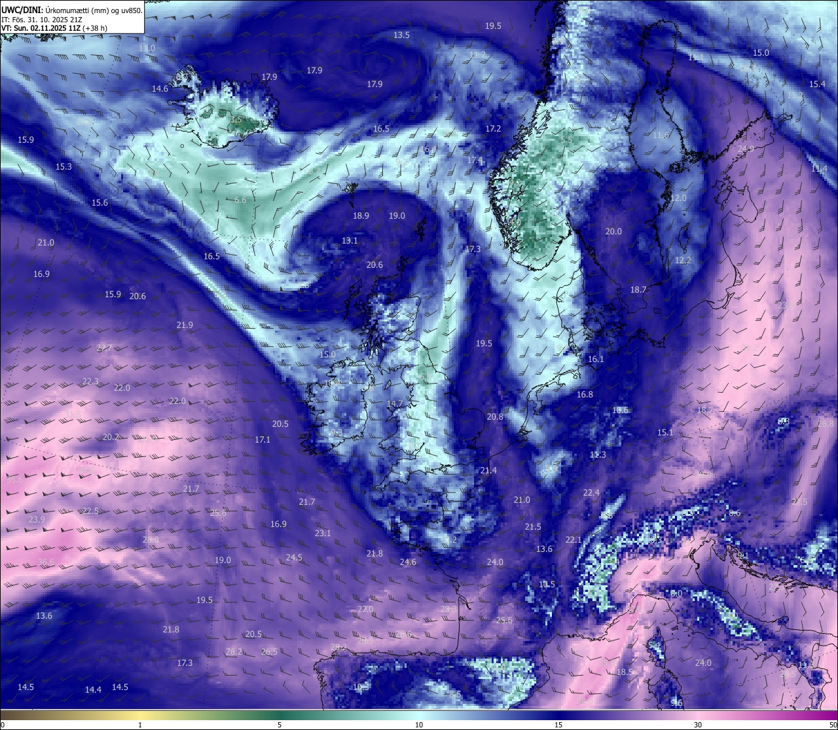The image size is (838, 730).
Task: Click the map value '17.2'
Action: point(493,128)
